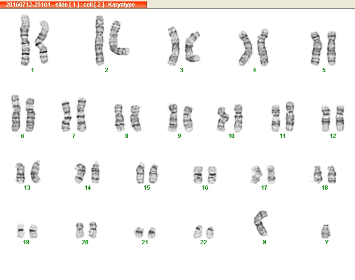The width and height of the screenshot is (355, 280).
Task: Click the green label 4
Action: click(x=254, y=70)
